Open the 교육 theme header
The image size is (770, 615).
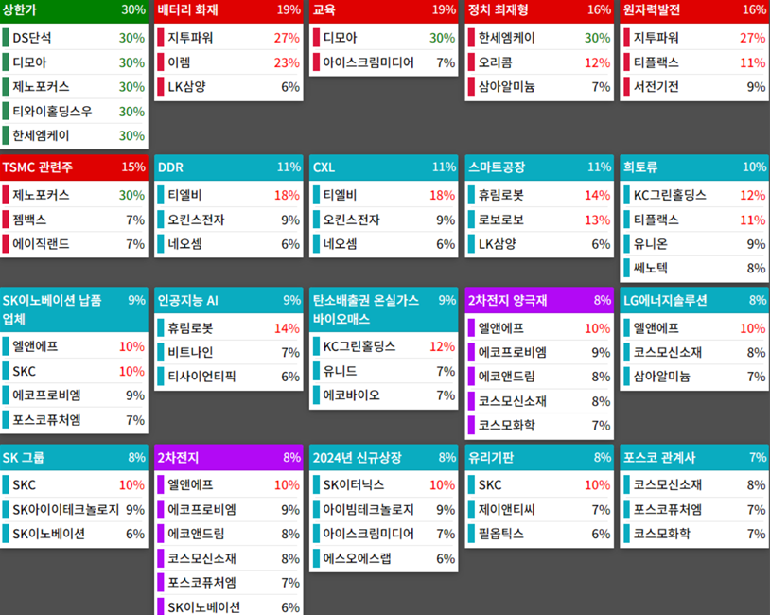[x=384, y=10]
